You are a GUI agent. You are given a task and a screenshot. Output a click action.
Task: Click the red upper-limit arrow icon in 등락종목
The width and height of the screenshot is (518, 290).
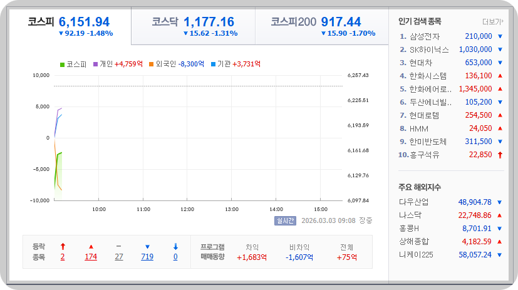point(63,246)
